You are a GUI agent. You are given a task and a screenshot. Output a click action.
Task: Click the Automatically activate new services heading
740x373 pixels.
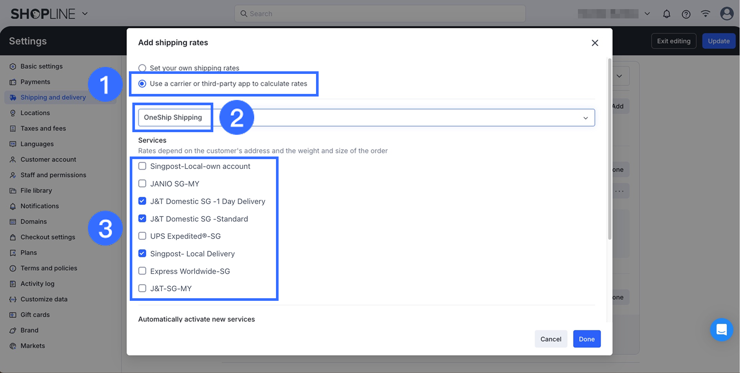pyautogui.click(x=197, y=319)
